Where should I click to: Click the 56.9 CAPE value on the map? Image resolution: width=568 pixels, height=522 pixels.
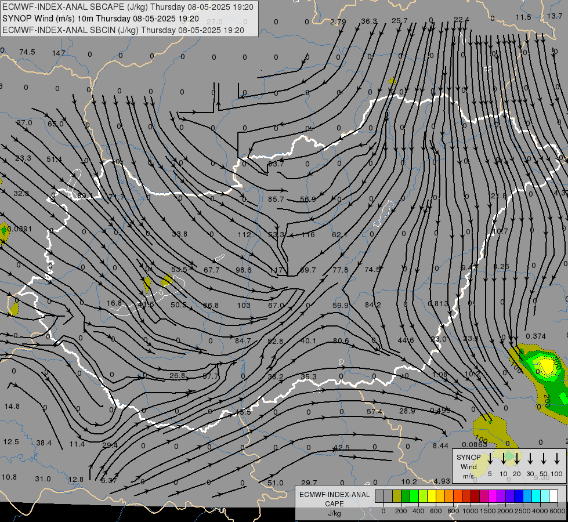[x=308, y=200]
